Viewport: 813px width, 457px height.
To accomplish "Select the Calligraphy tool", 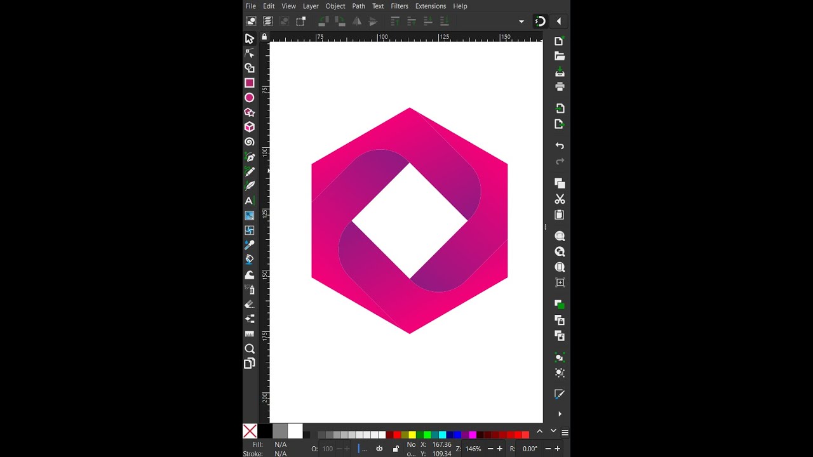I will click(250, 186).
